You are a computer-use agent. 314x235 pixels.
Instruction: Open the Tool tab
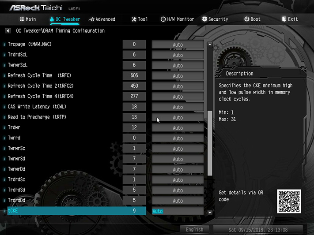pos(140,19)
